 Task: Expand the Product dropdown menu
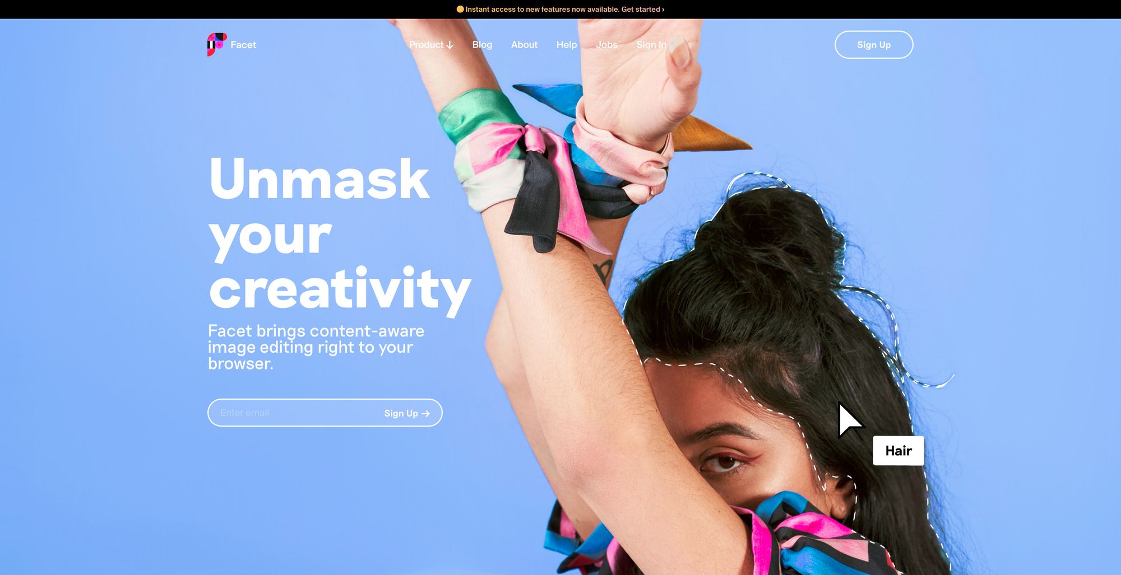coord(431,45)
